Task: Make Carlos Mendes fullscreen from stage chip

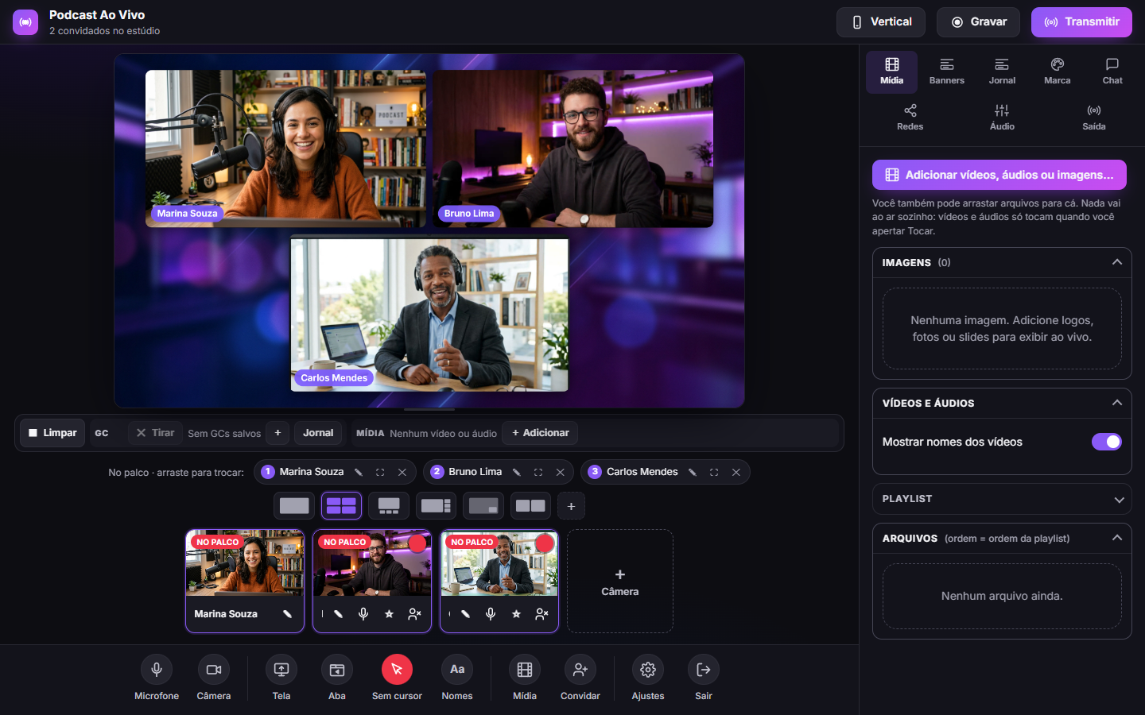Action: pos(714,472)
